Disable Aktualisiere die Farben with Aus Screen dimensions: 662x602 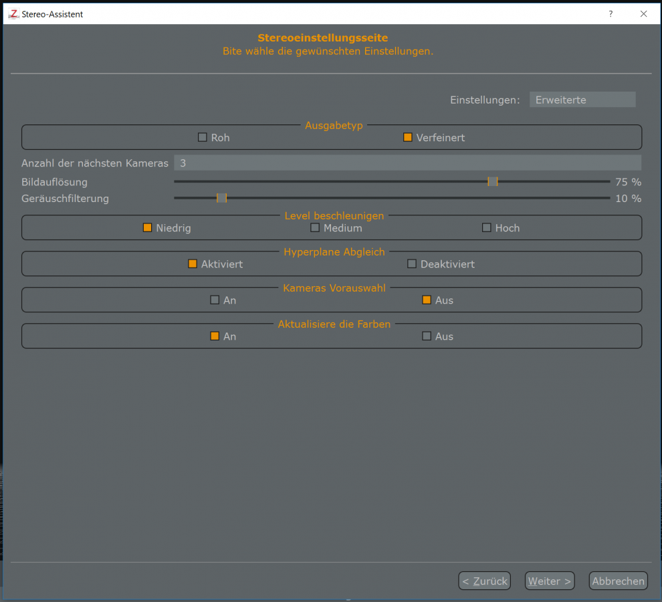[427, 336]
